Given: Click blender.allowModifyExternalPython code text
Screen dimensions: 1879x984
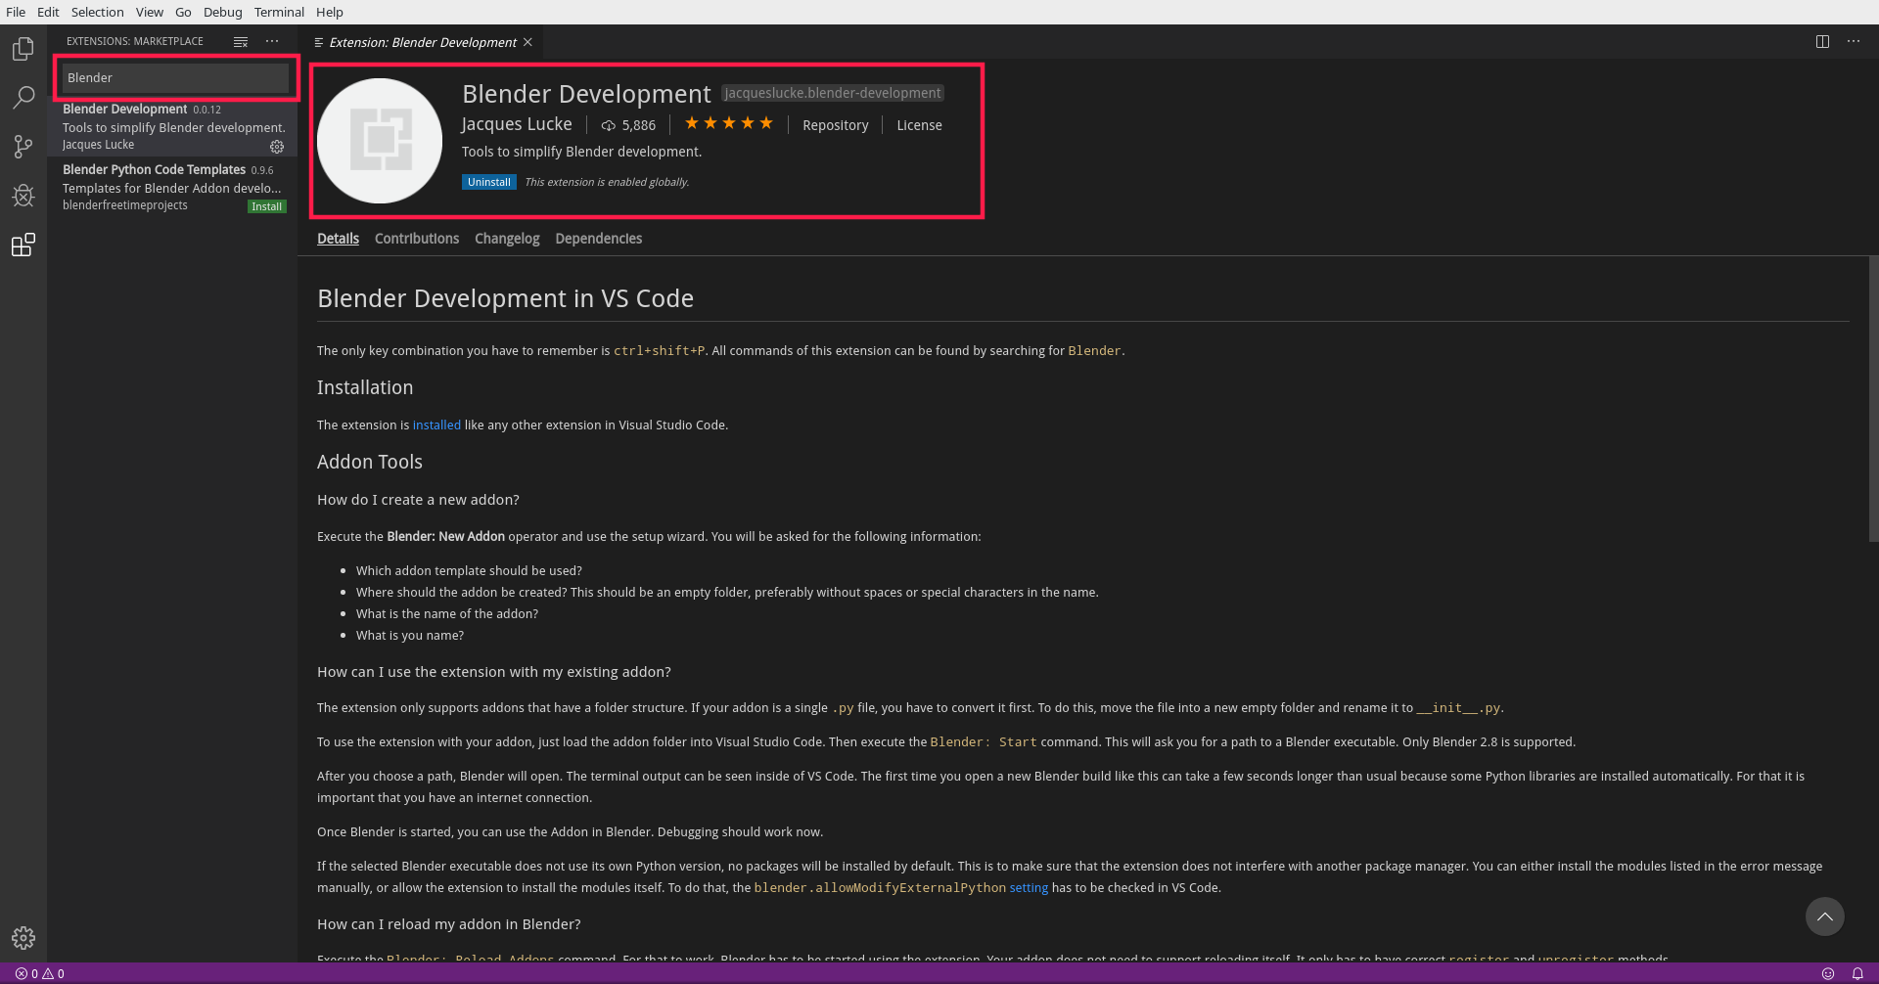Looking at the screenshot, I should pos(880,887).
